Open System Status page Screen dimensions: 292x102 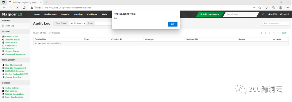tap(12, 51)
